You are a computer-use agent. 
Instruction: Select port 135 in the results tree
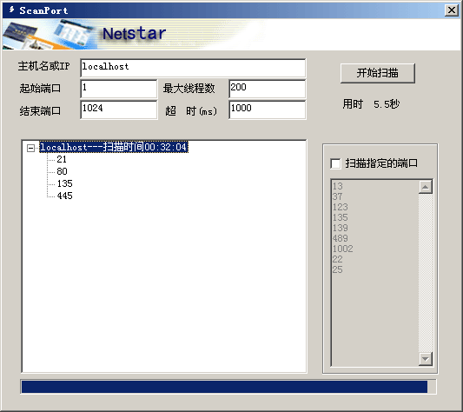(x=64, y=183)
